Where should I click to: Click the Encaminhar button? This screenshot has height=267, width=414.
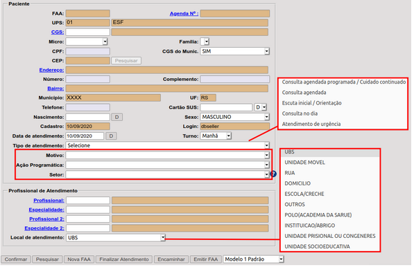(x=171, y=259)
